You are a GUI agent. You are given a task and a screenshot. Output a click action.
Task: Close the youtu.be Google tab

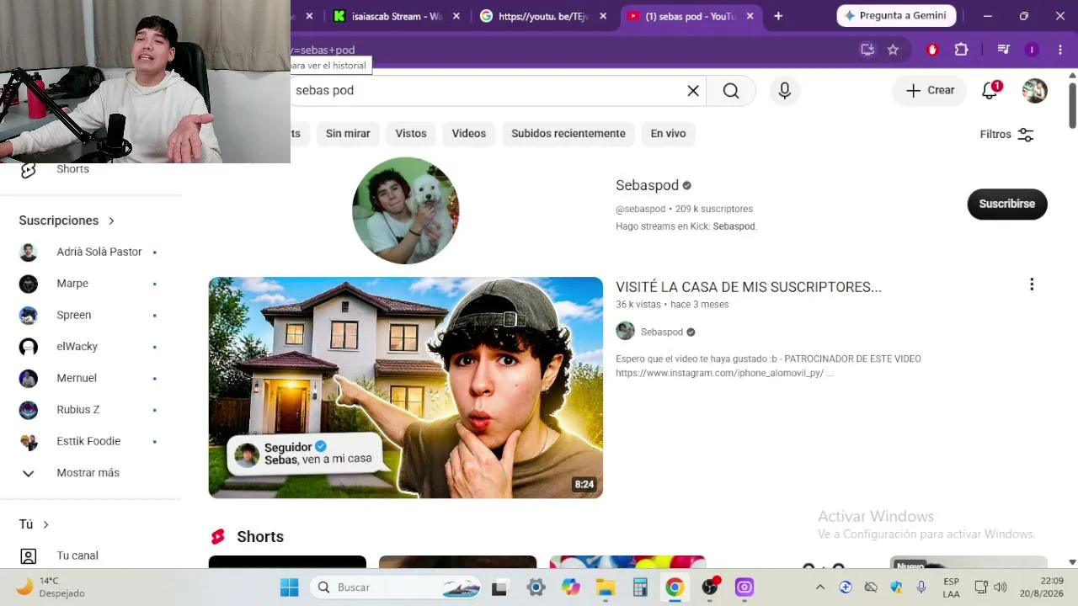click(x=603, y=16)
